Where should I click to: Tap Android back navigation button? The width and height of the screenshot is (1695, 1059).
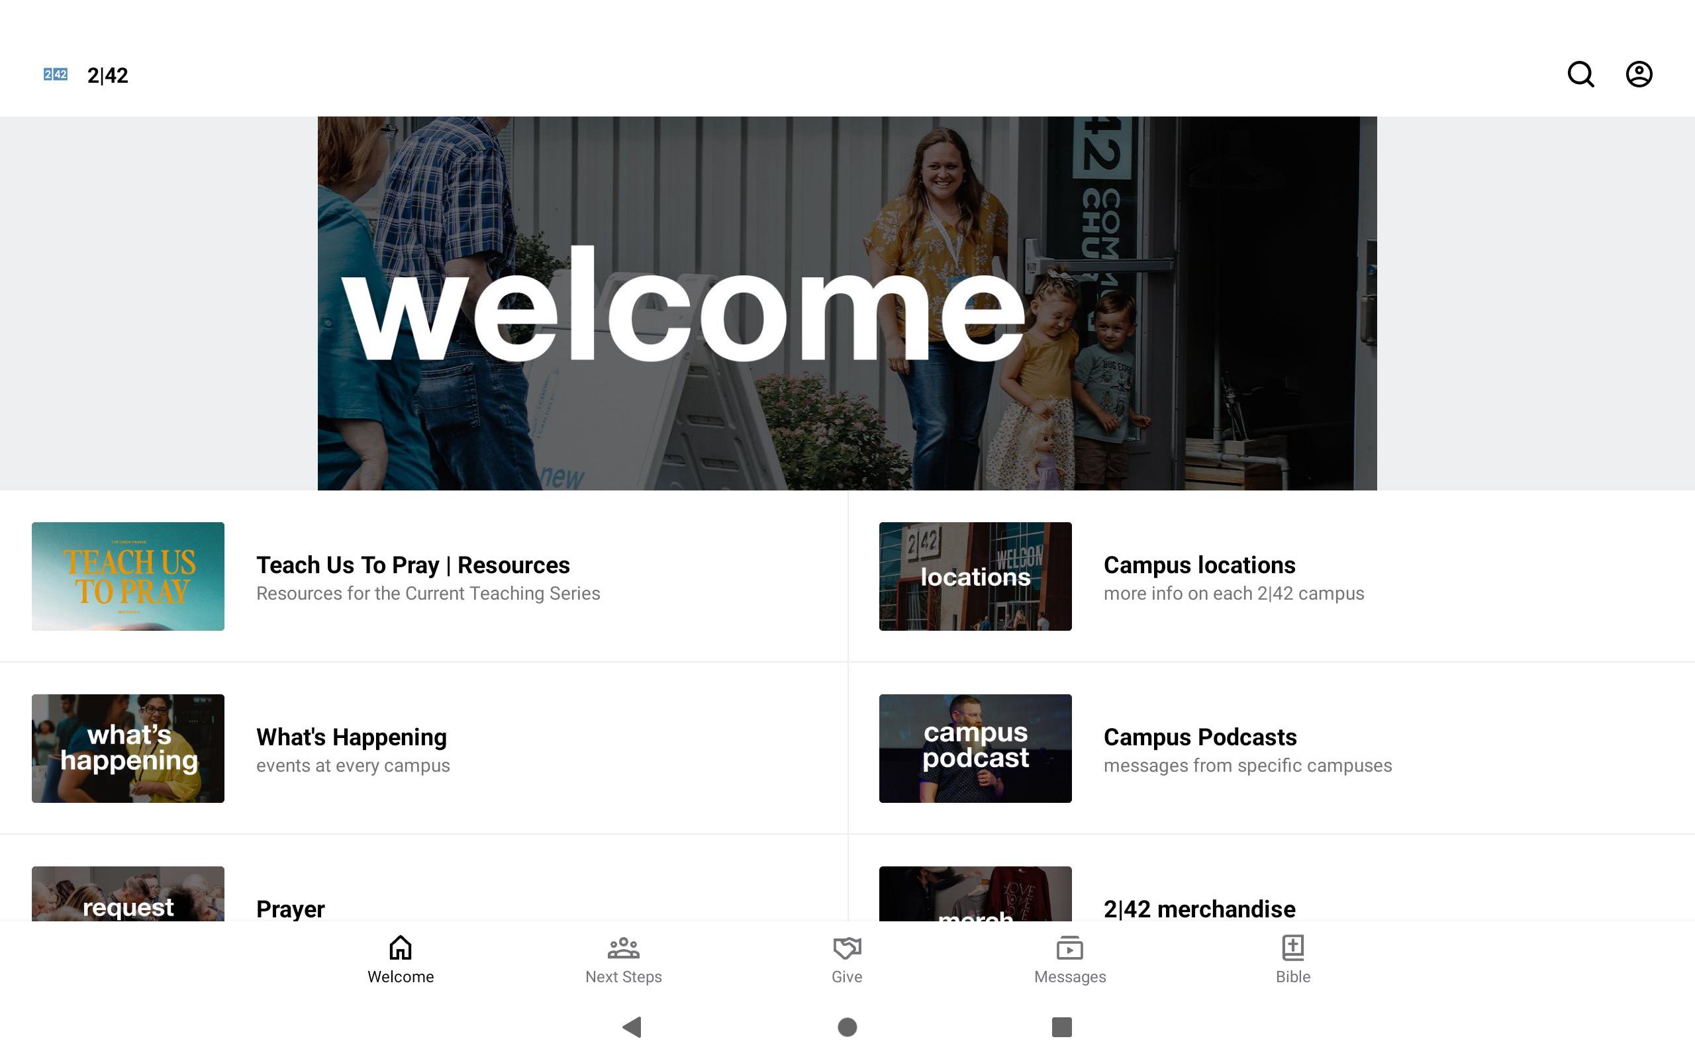pos(632,1027)
